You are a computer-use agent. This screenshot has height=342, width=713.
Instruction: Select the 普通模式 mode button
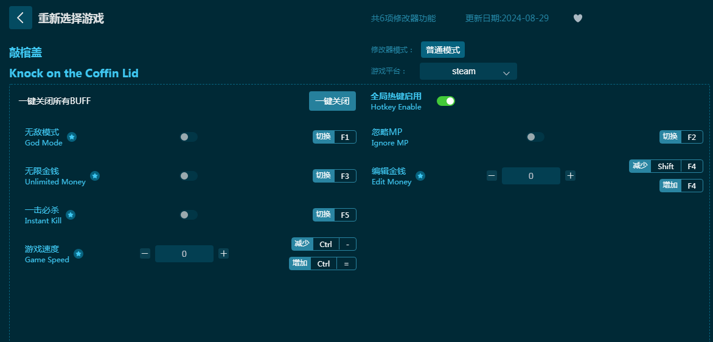pos(443,50)
